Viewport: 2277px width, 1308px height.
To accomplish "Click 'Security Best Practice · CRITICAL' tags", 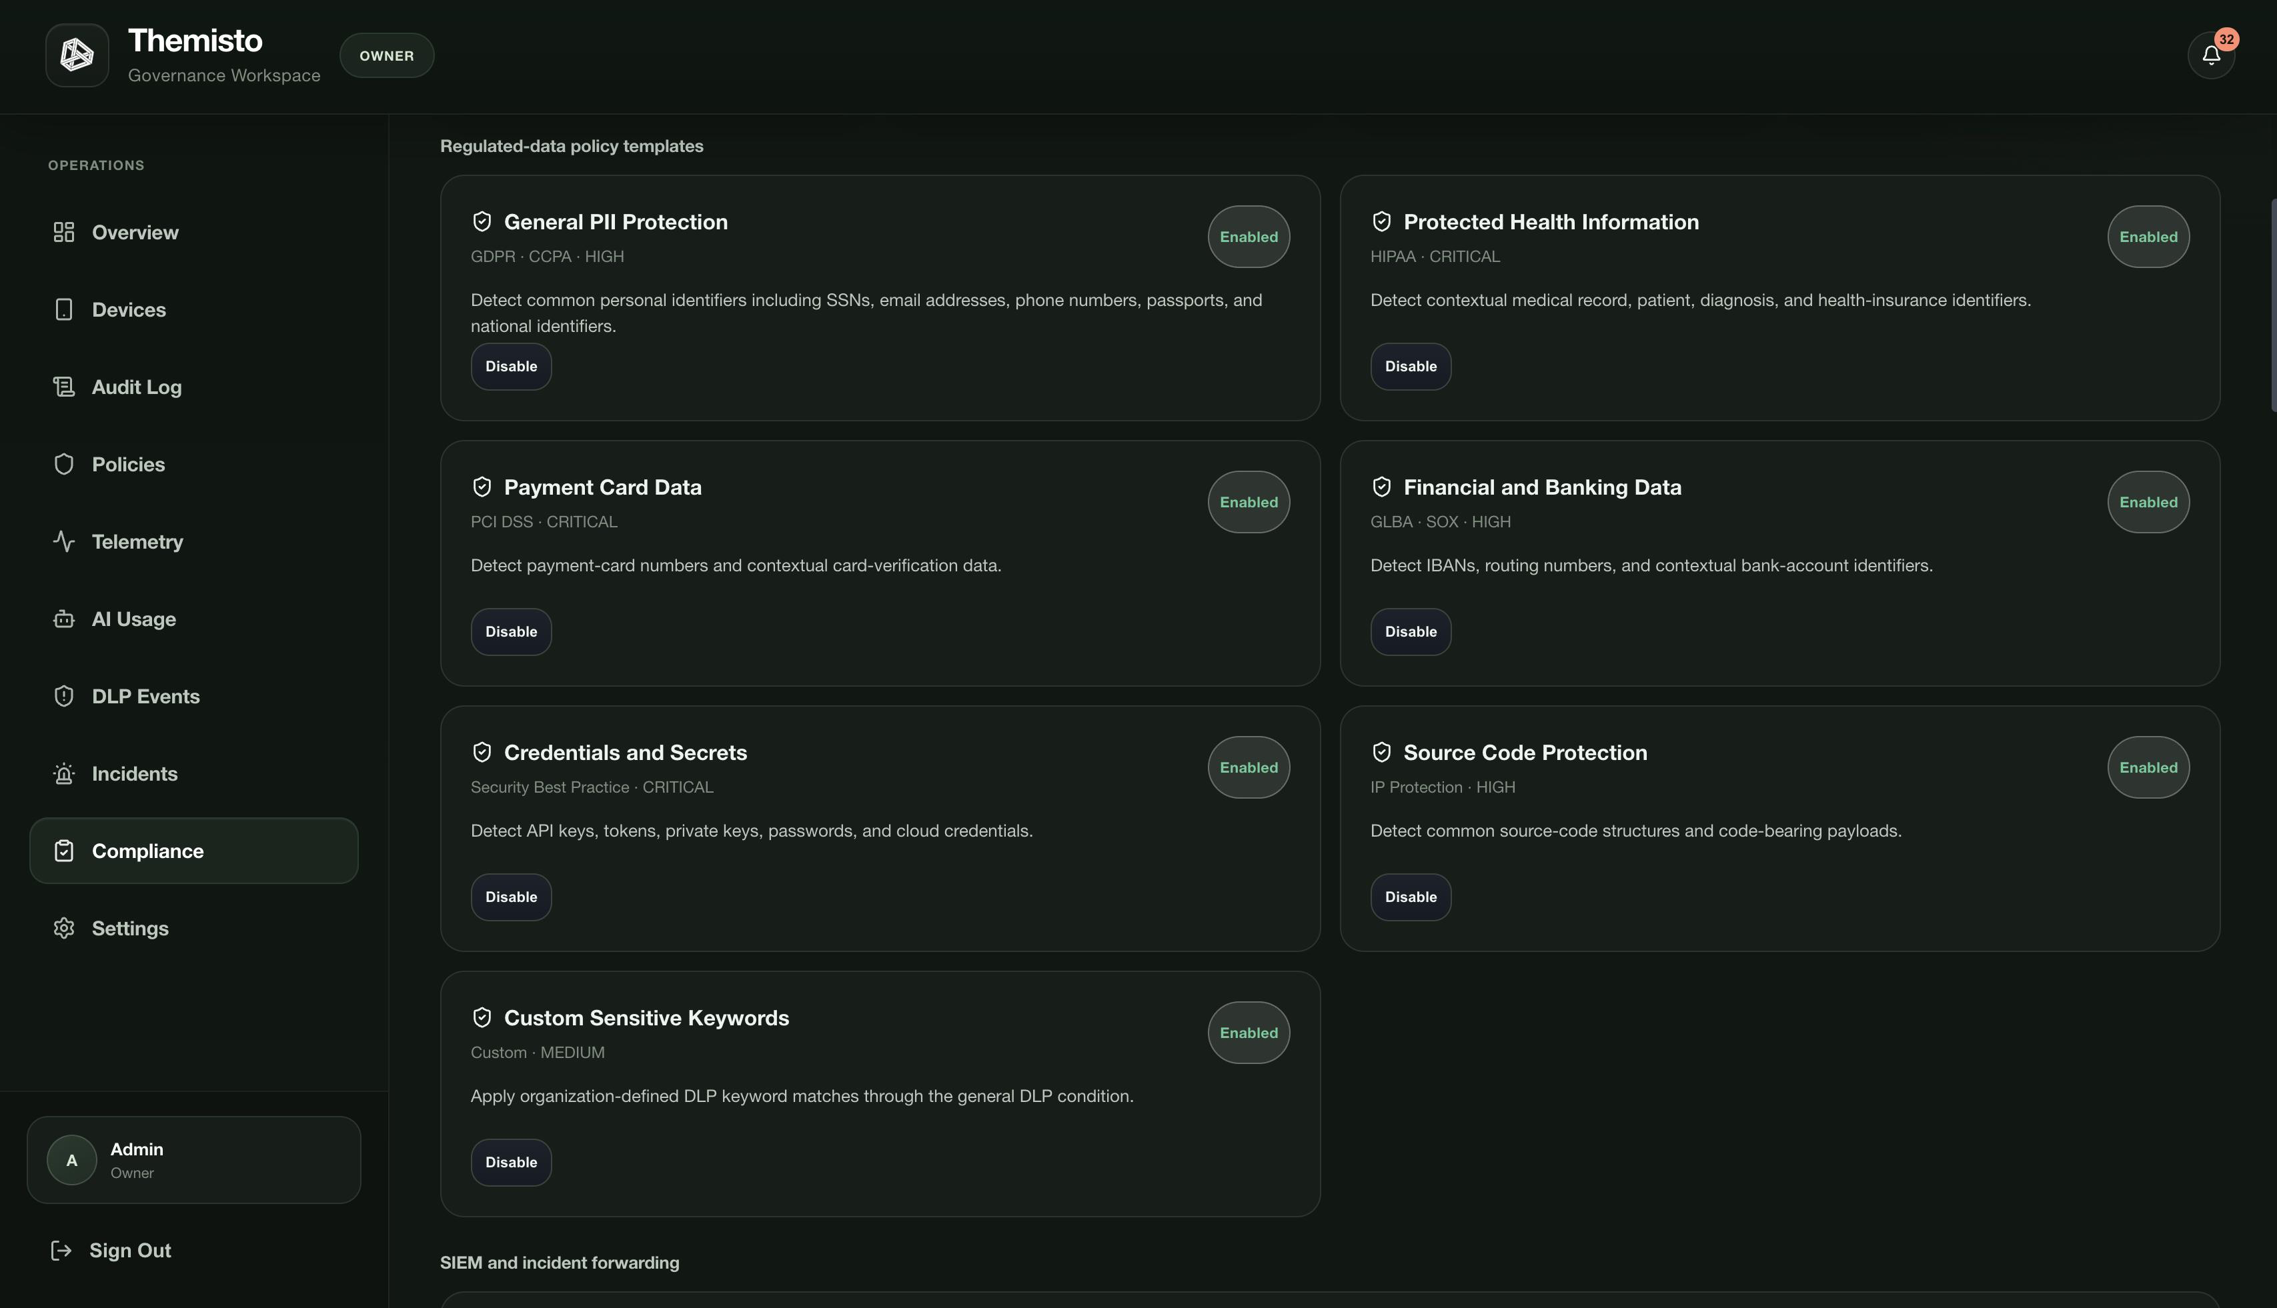I will click(x=592, y=787).
